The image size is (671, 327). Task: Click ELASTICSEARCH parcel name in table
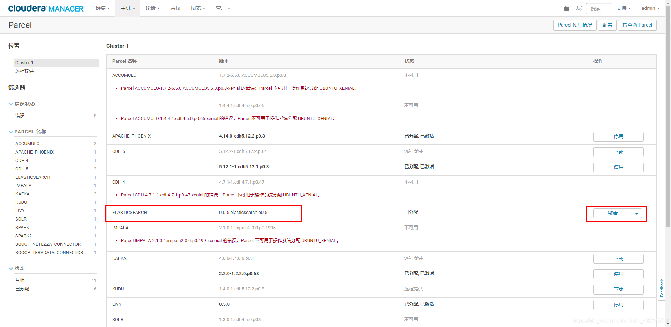click(x=129, y=213)
